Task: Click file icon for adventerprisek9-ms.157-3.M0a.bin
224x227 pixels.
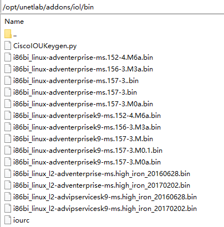Action: click(8, 162)
